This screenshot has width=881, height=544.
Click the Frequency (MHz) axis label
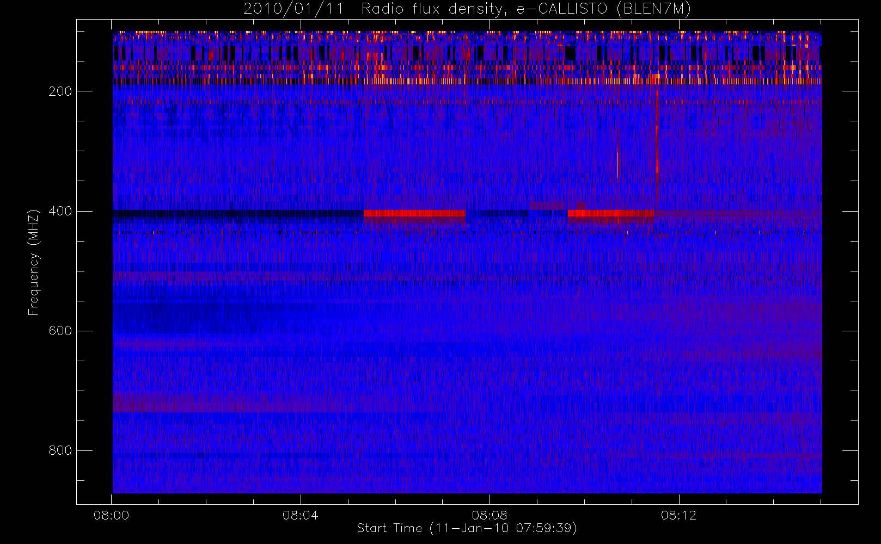pyautogui.click(x=34, y=262)
